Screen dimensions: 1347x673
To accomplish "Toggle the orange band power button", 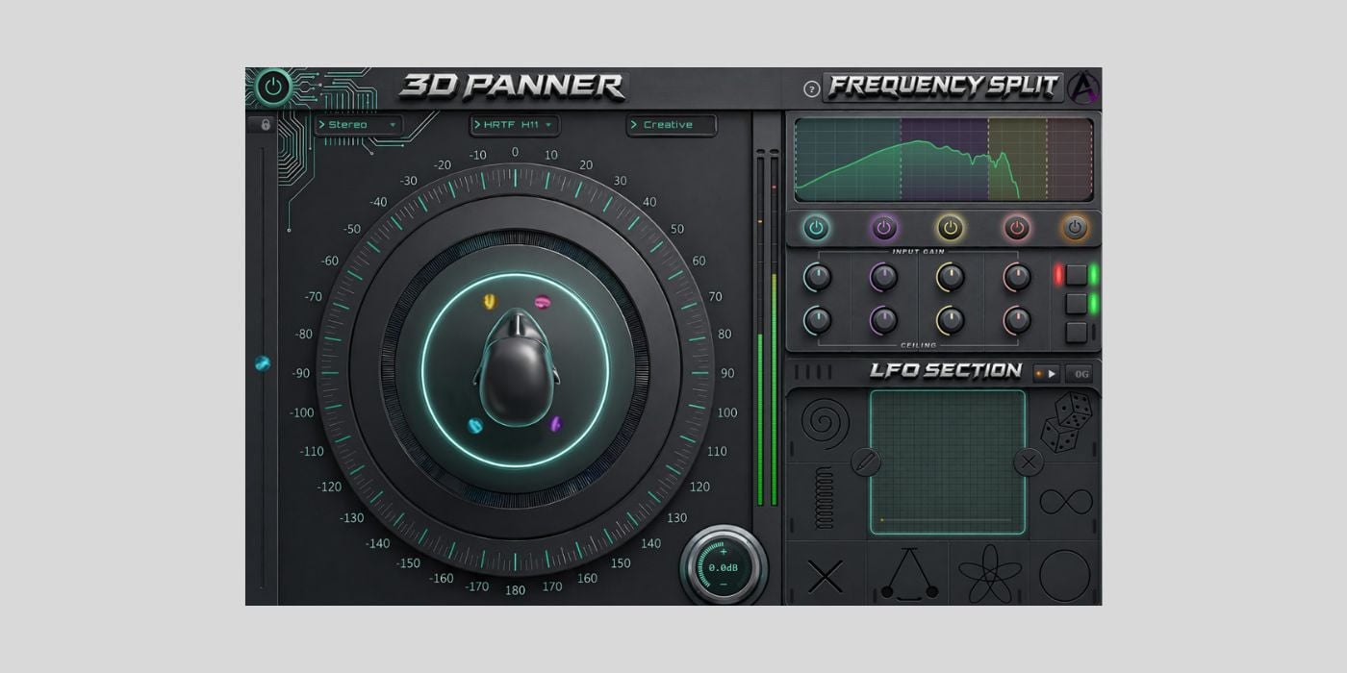I will [x=1076, y=228].
